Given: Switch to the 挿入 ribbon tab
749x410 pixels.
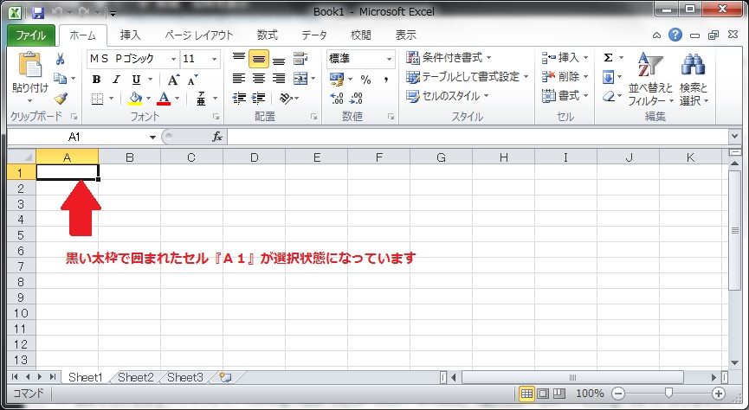Looking at the screenshot, I should (131, 35).
